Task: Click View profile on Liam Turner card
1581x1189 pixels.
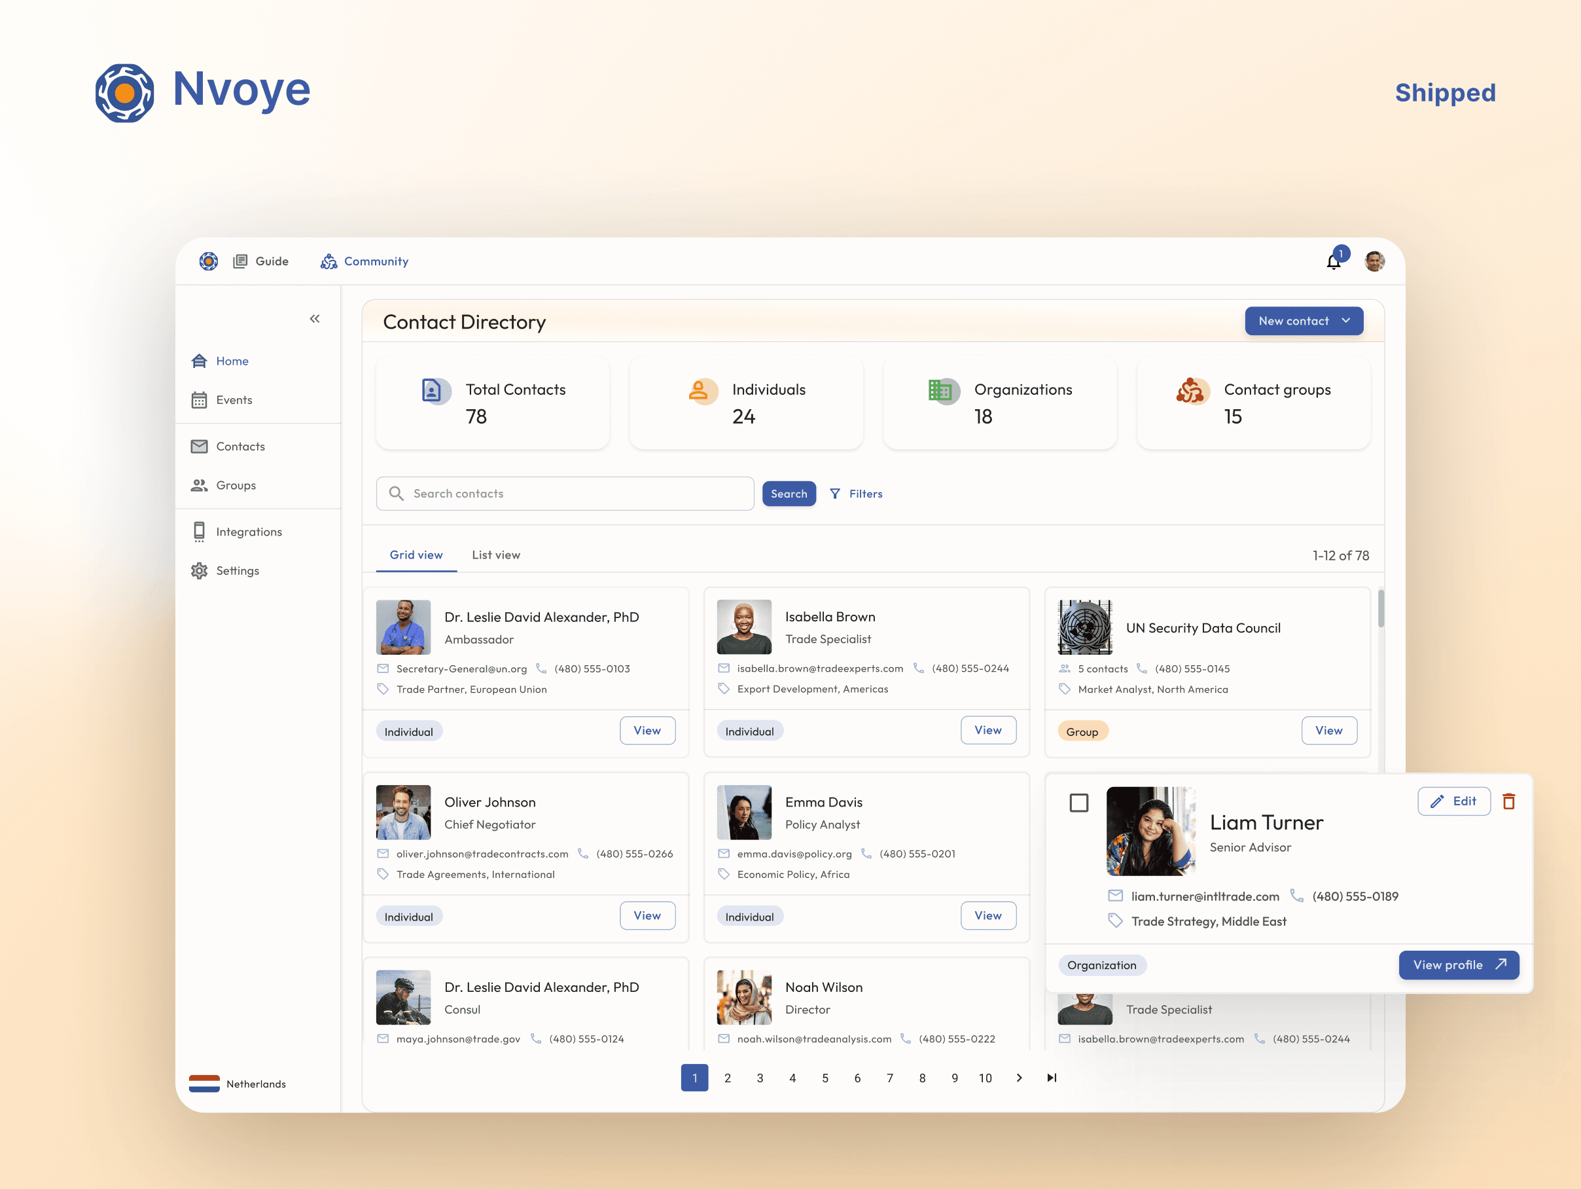Action: (x=1458, y=964)
